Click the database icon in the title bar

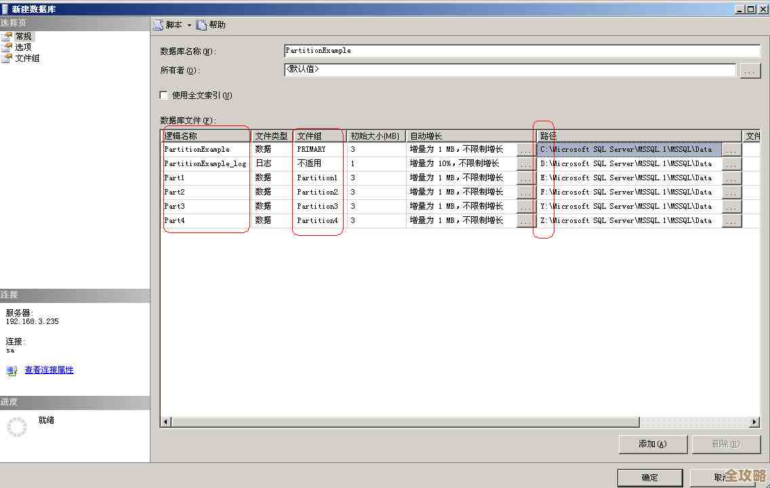tap(5, 8)
